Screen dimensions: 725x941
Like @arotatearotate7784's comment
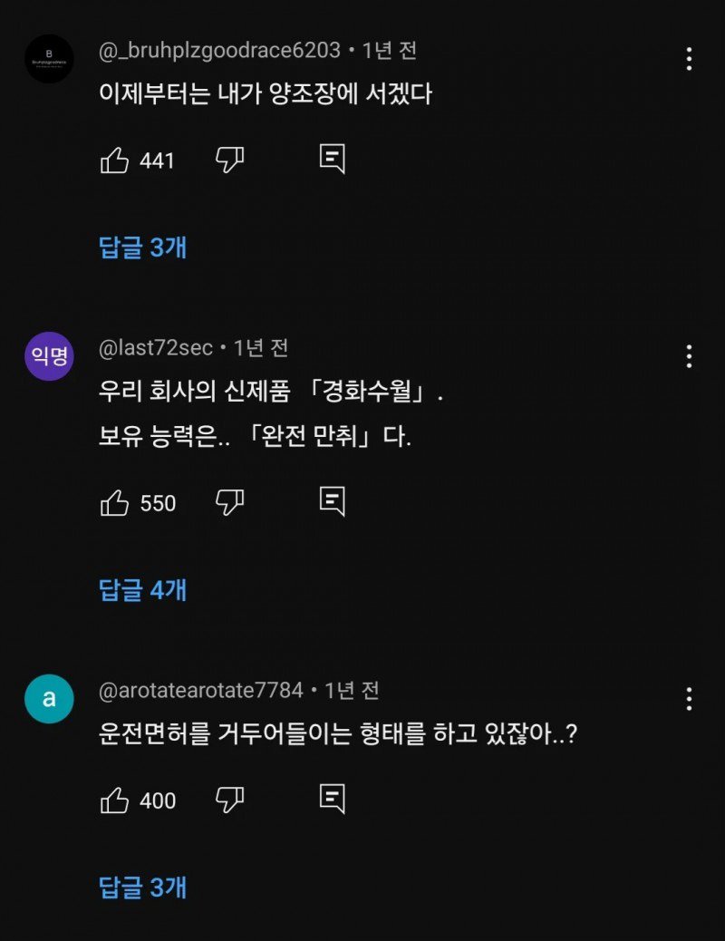tap(114, 800)
